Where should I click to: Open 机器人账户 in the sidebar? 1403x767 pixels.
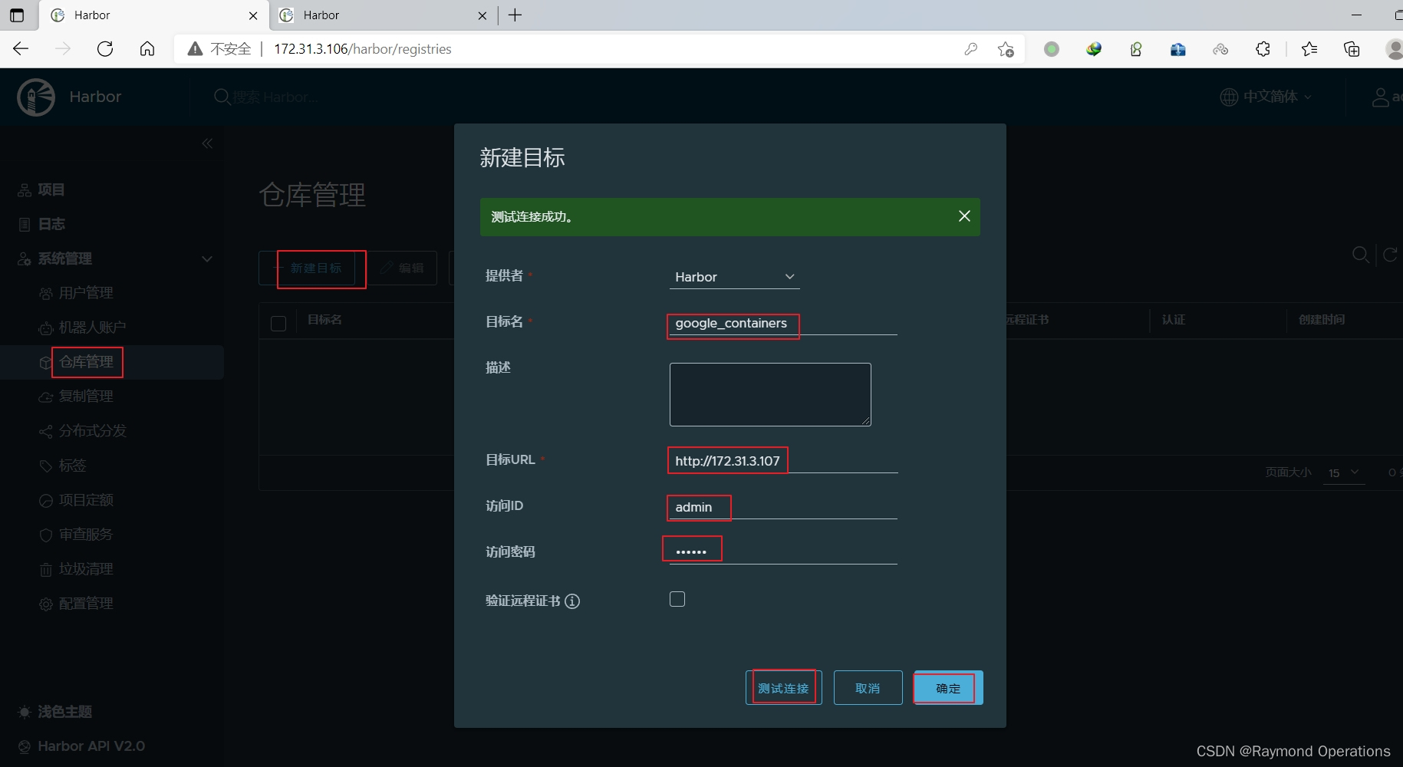pyautogui.click(x=92, y=328)
